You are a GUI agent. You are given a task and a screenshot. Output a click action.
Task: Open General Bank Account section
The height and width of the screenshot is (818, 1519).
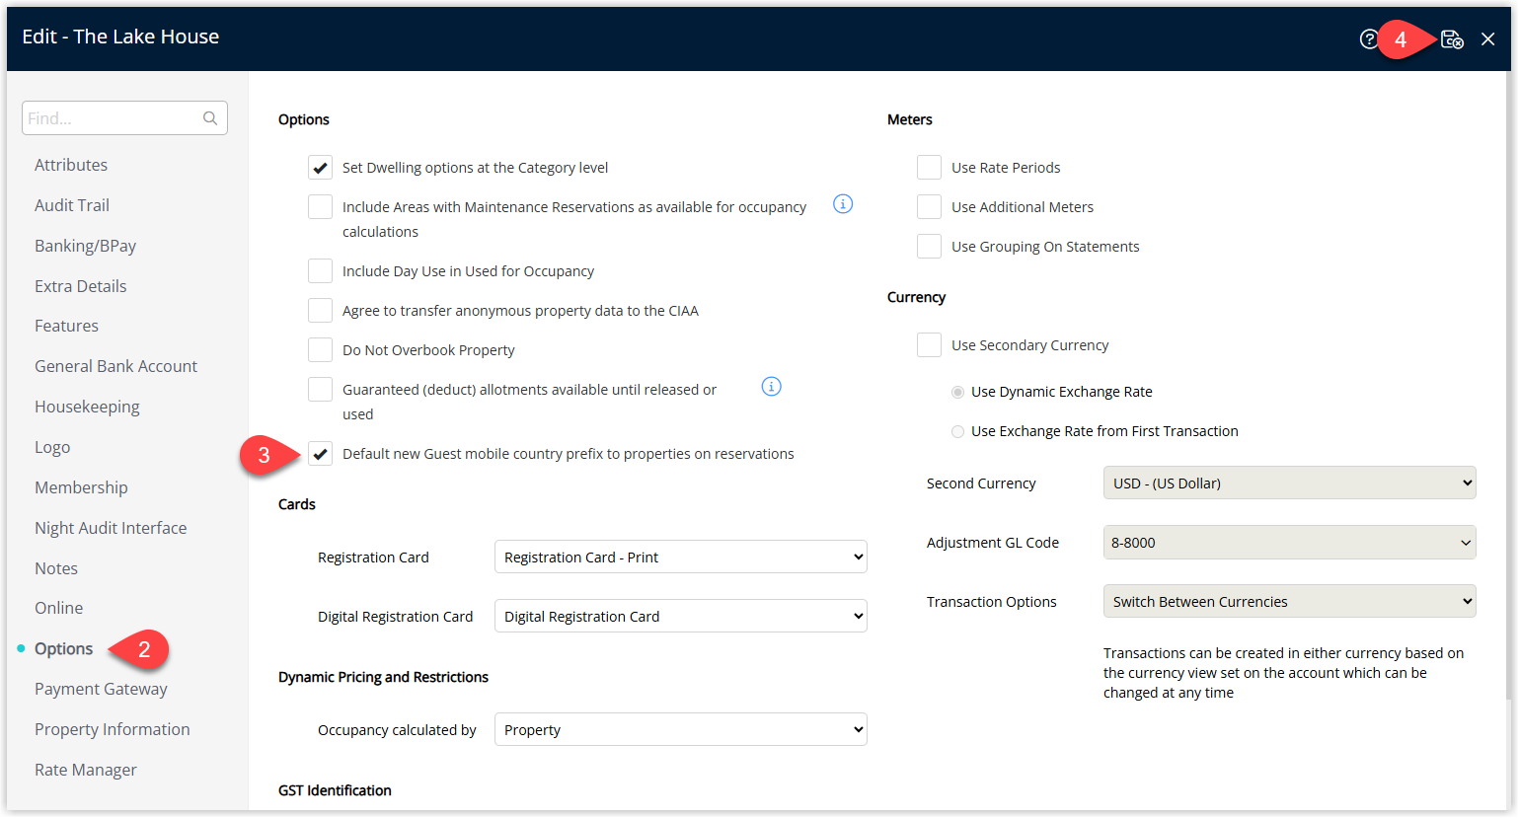[x=115, y=366]
